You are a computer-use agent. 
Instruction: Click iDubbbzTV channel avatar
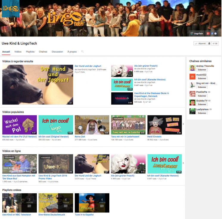coord(192,102)
